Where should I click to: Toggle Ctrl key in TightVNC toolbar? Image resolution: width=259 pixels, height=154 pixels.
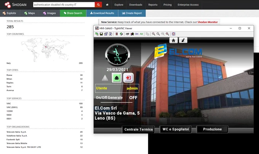137,34
